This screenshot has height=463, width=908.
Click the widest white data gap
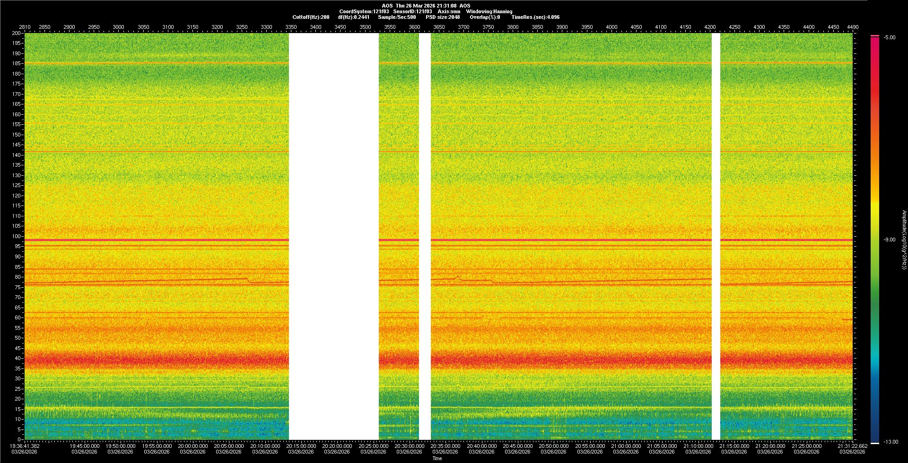[x=333, y=236]
